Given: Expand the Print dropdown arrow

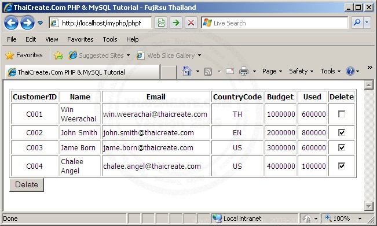Looking at the screenshot, I should (254, 71).
